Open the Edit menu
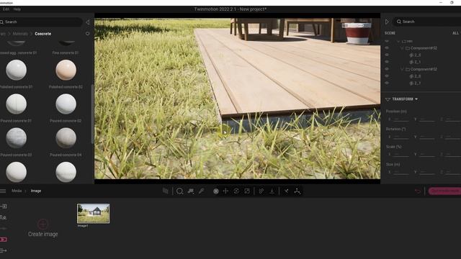The height and width of the screenshot is (259, 461). click(x=6, y=9)
